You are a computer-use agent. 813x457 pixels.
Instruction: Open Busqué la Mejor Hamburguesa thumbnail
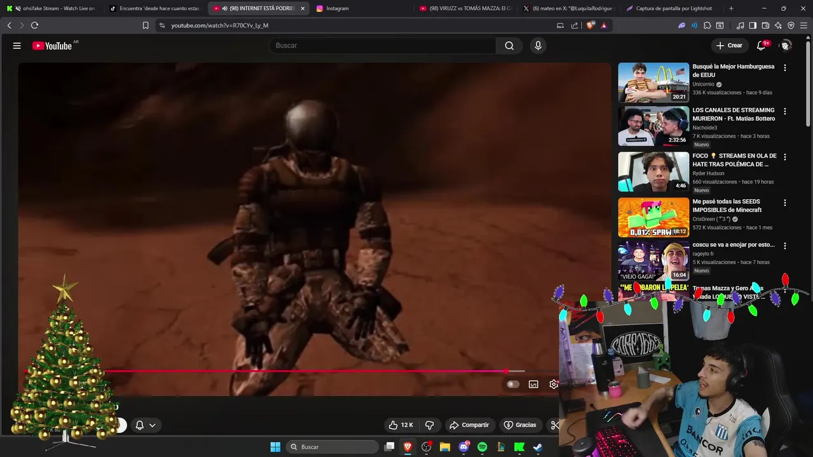654,83
